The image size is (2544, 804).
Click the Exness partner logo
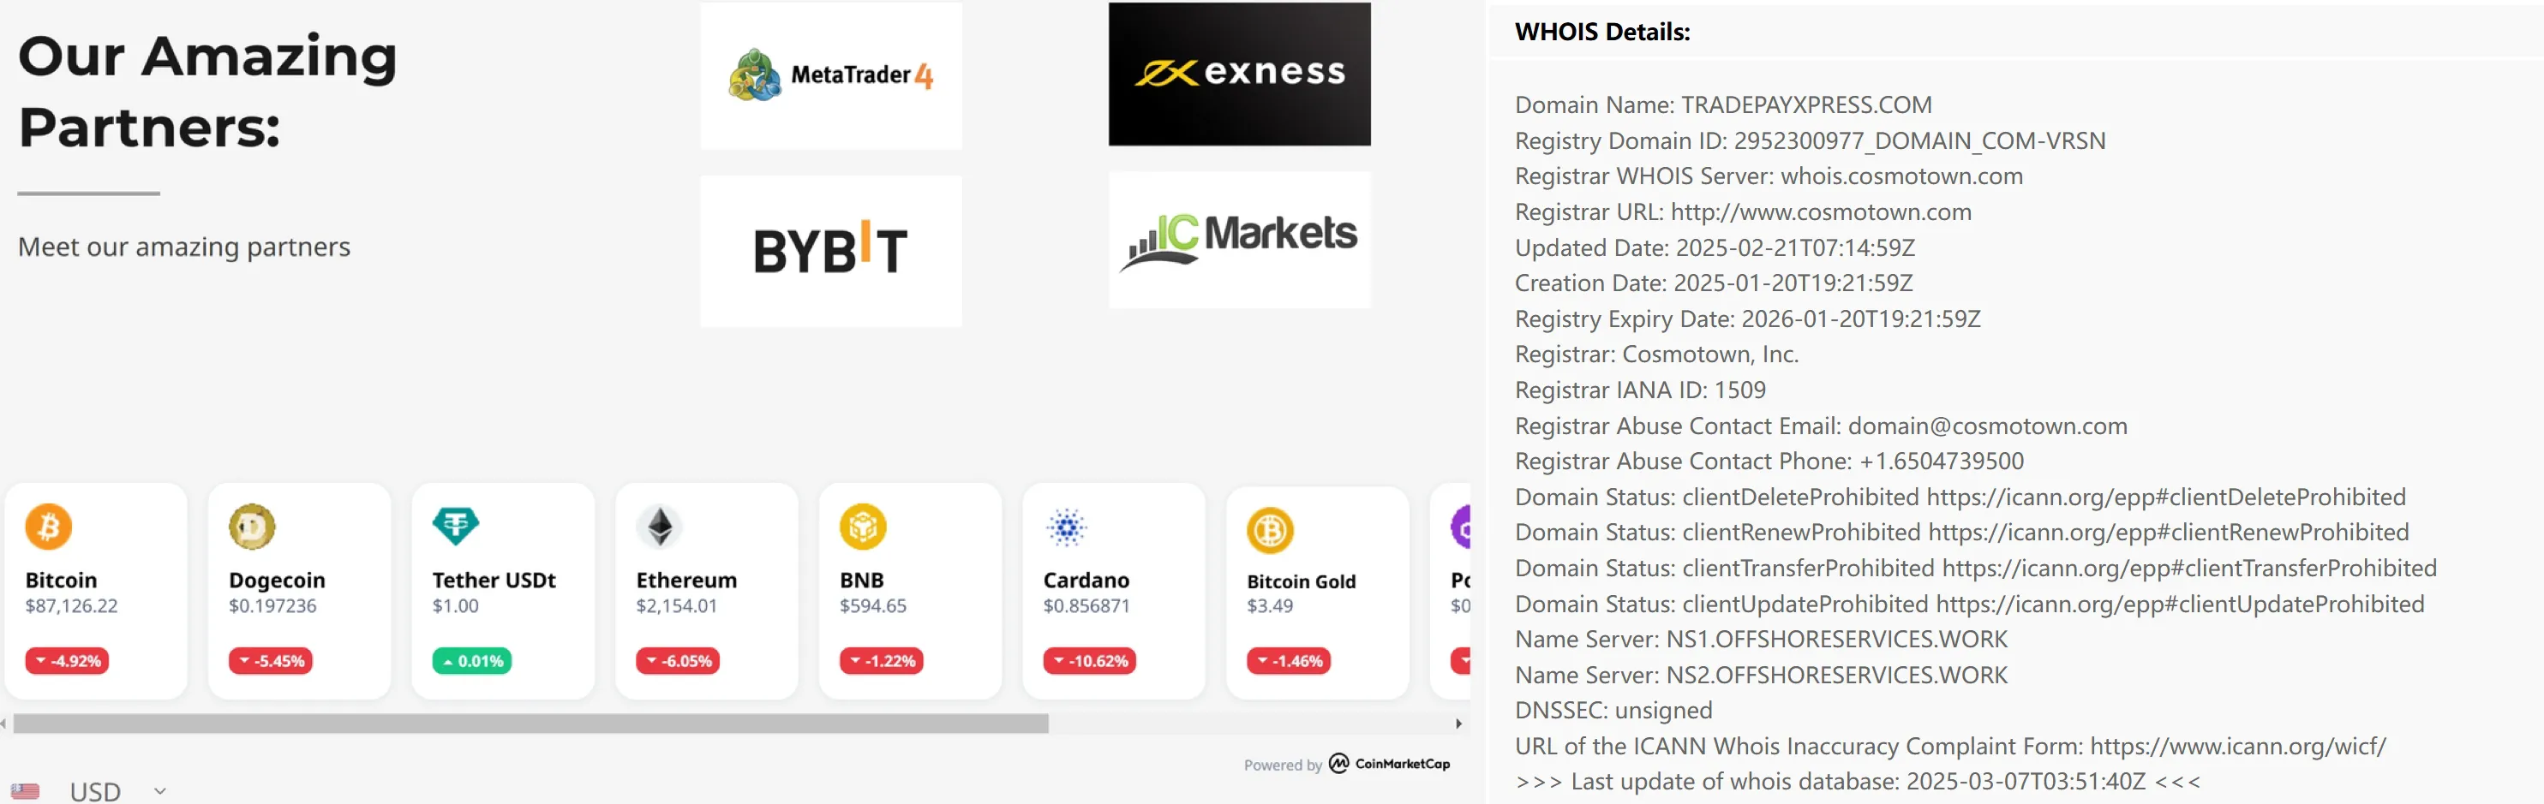[x=1238, y=74]
